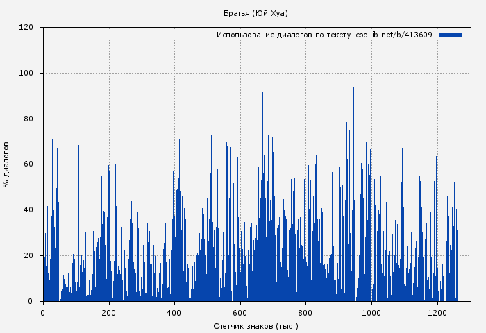Click the 60 label on the y-axis
This screenshot has width=486, height=333.
tap(28, 164)
